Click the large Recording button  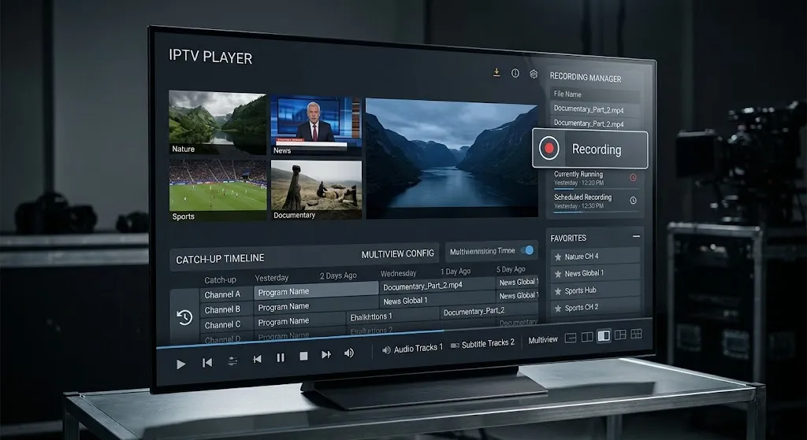tap(589, 149)
